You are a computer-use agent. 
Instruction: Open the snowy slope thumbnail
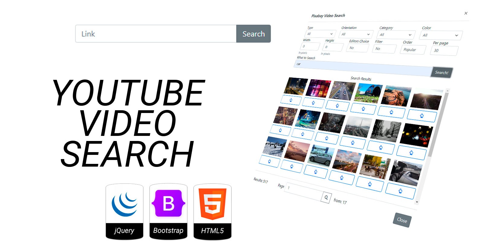275,147
